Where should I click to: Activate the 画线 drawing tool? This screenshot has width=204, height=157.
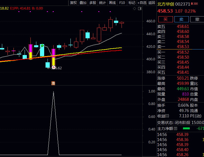click(112, 3)
